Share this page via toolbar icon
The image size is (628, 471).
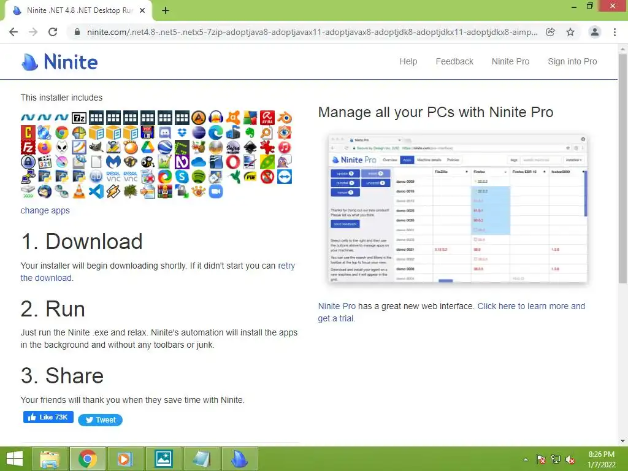tap(551, 32)
